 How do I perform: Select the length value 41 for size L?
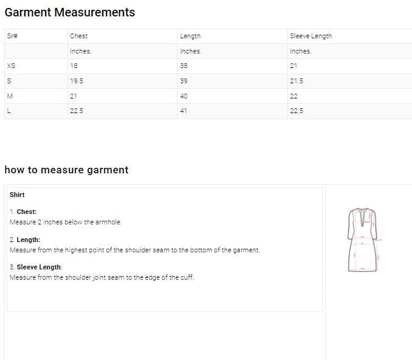(x=184, y=111)
